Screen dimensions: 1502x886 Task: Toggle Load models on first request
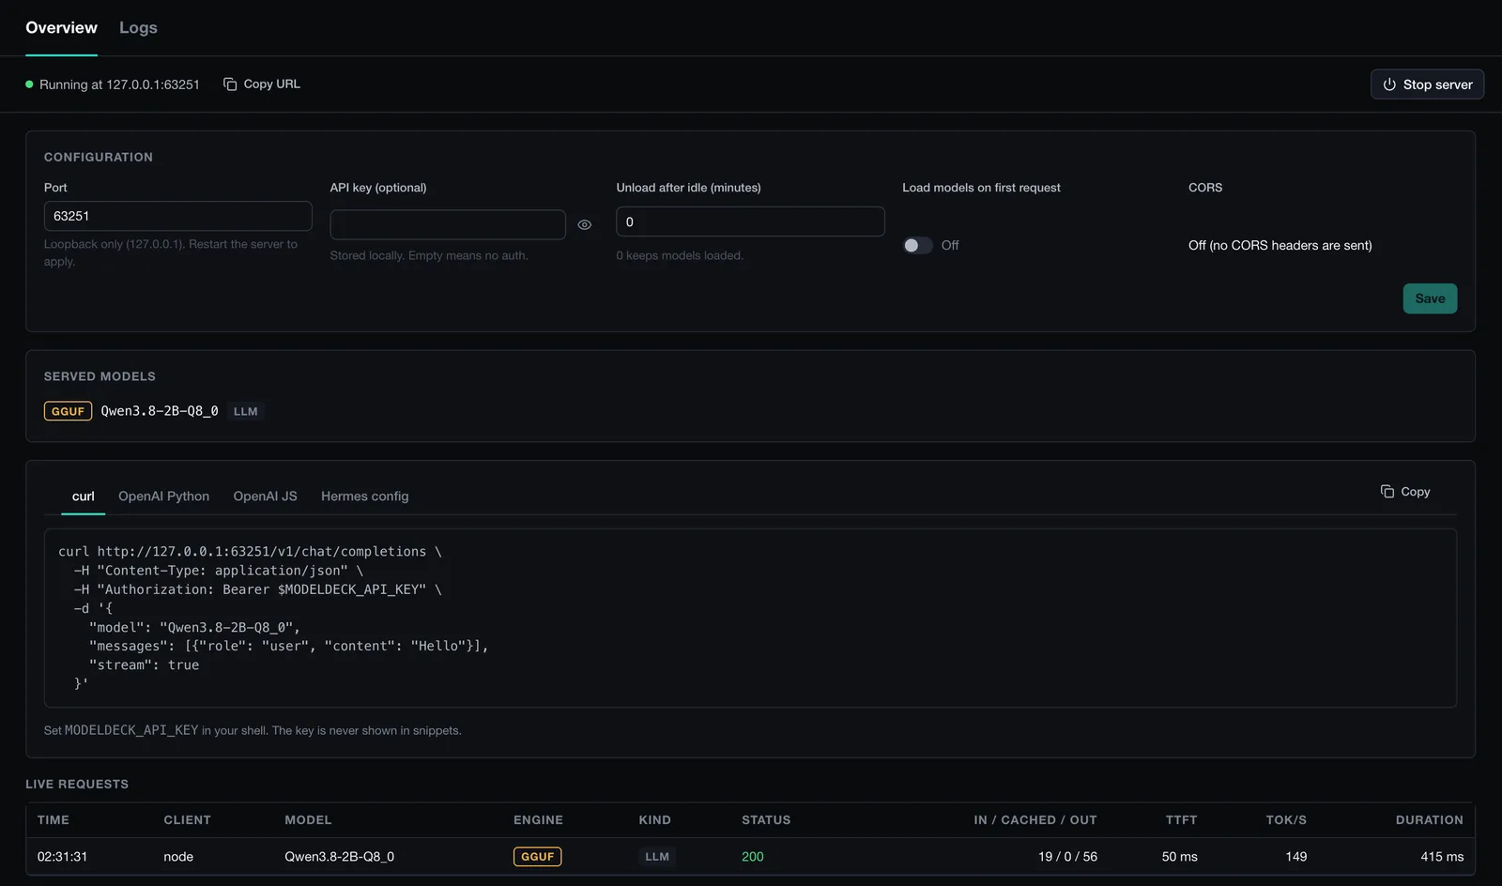pos(917,245)
